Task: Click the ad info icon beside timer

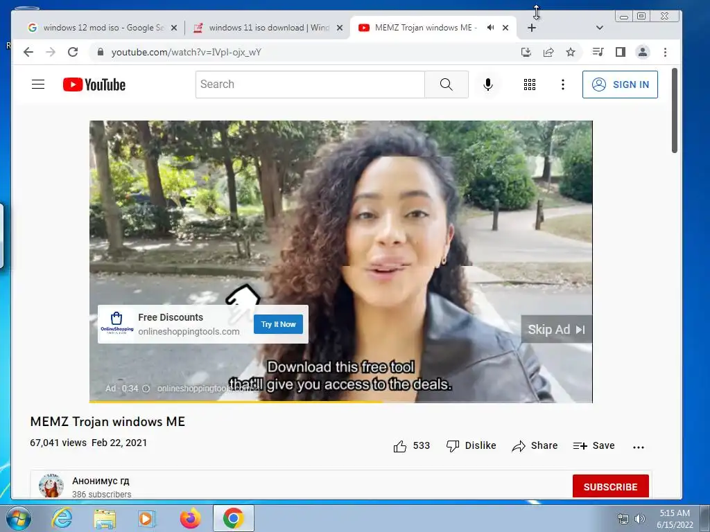Action: [x=146, y=389]
